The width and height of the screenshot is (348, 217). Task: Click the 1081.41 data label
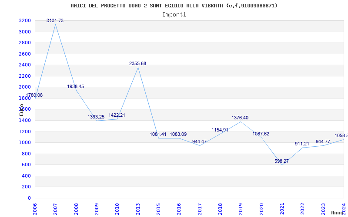coord(158,134)
